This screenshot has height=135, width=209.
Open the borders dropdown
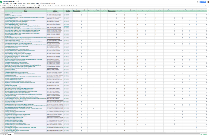(x=50, y=5)
